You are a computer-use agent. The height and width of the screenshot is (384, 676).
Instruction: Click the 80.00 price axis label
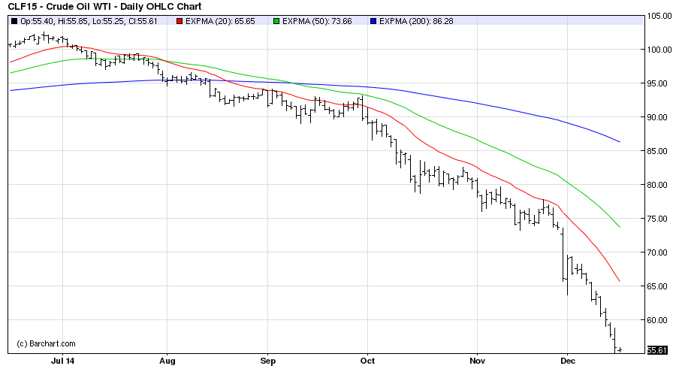(x=659, y=185)
